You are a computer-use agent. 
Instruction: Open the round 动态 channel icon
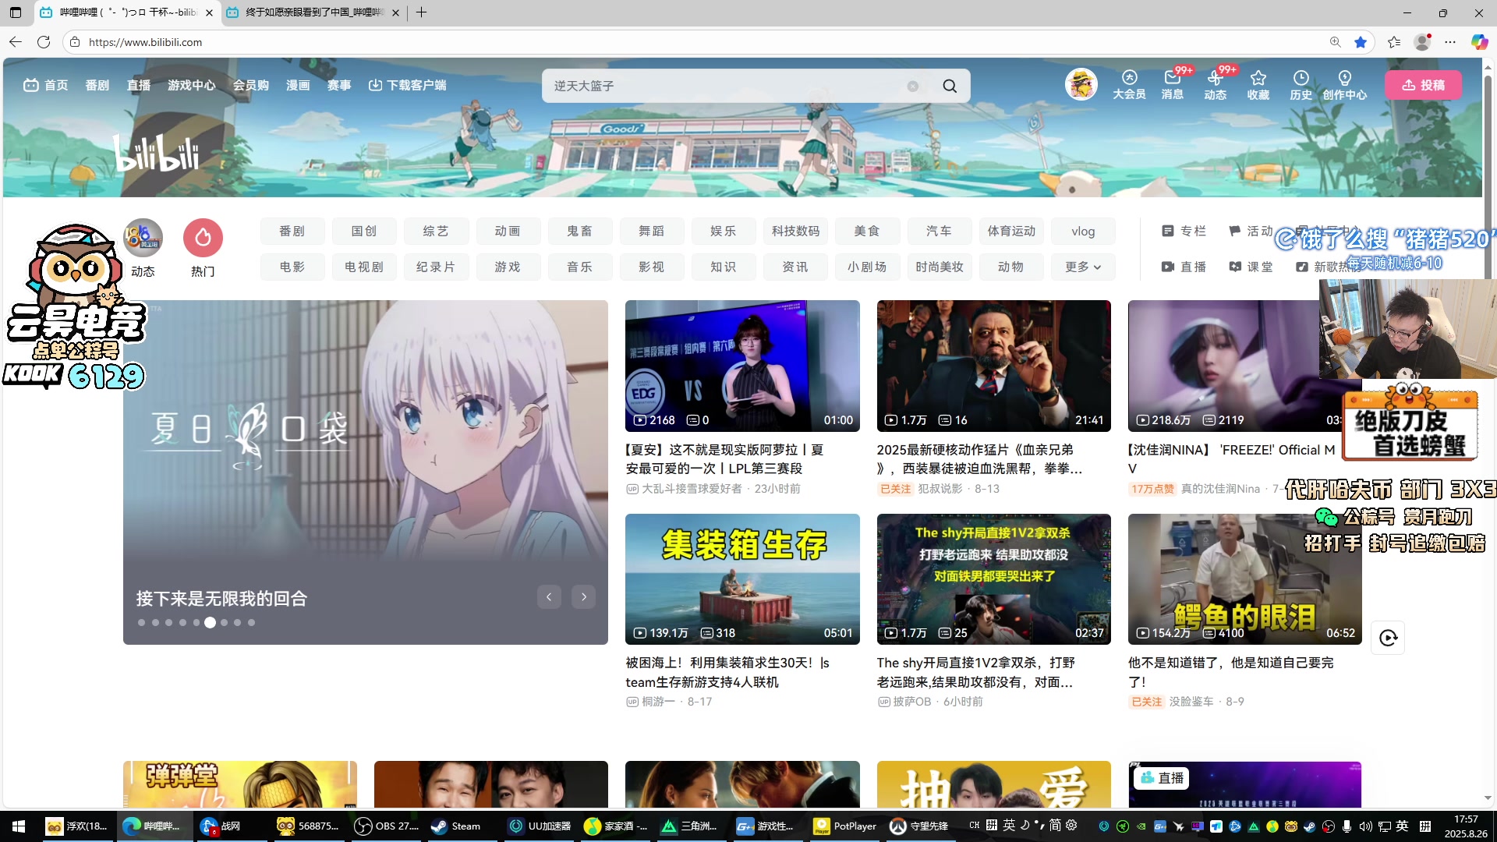[143, 238]
